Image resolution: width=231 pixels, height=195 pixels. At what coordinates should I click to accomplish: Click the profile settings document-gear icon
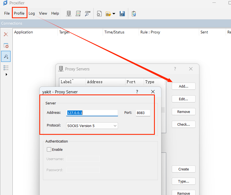[x=99, y=14]
